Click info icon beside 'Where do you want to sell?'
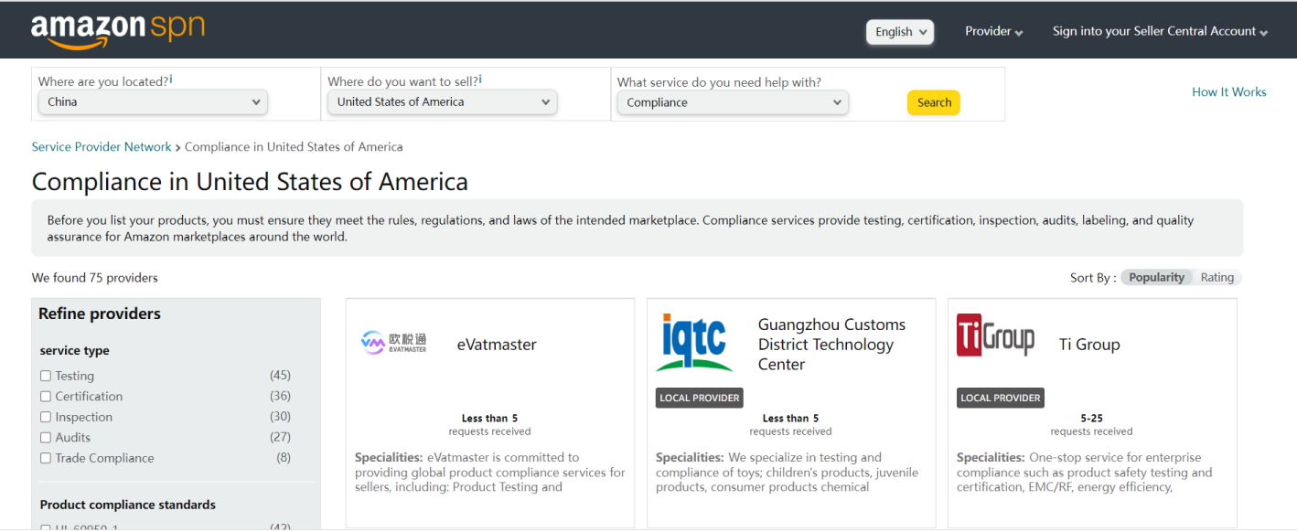The height and width of the screenshot is (532, 1297). [480, 80]
